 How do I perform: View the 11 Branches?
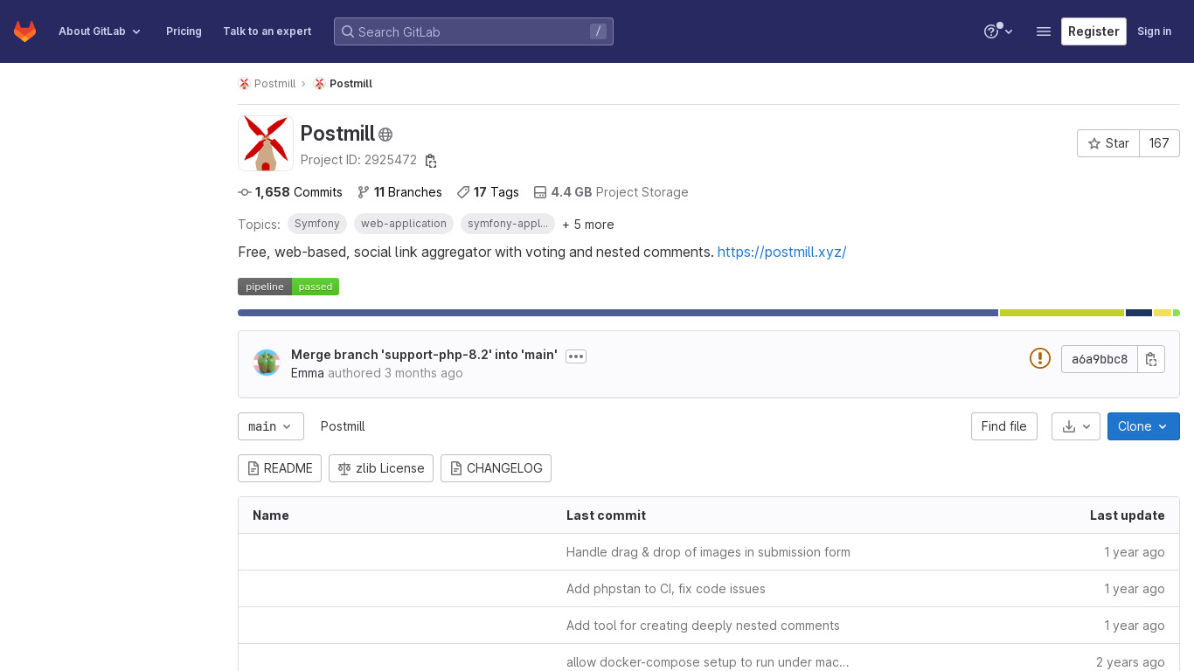399,192
